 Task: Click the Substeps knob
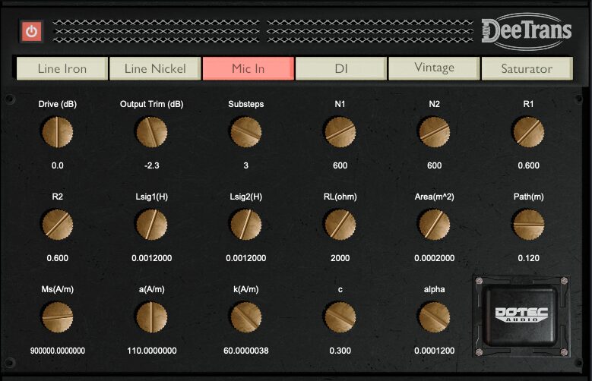[x=246, y=133]
